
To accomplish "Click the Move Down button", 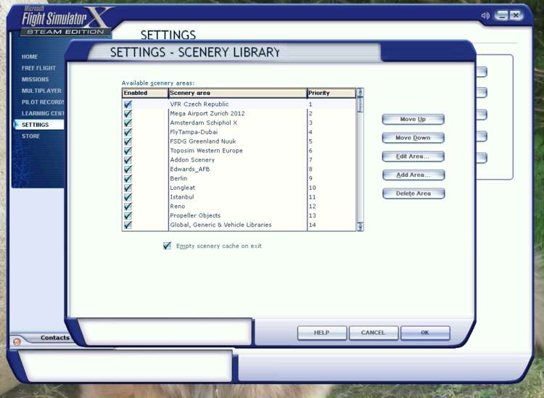I will (x=413, y=138).
